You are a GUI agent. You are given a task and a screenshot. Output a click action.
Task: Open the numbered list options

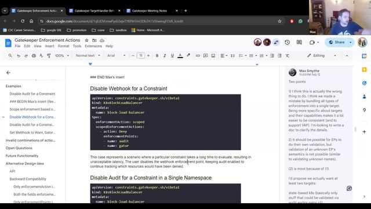click(x=263, y=56)
